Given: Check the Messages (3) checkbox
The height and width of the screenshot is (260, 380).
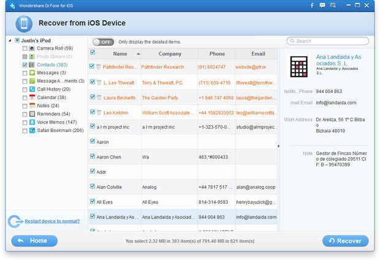Looking at the screenshot, I should pyautogui.click(x=25, y=73).
